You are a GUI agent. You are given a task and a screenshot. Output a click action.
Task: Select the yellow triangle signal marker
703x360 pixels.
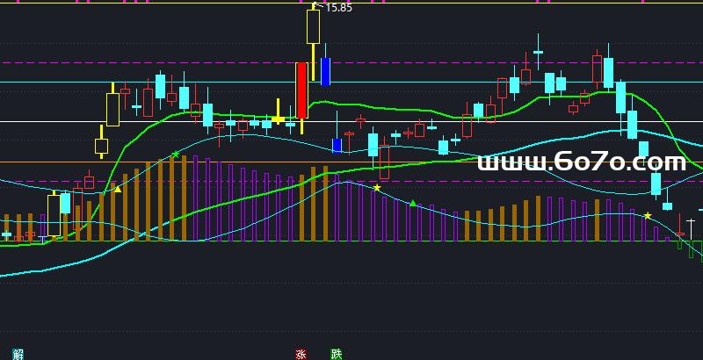(x=118, y=189)
